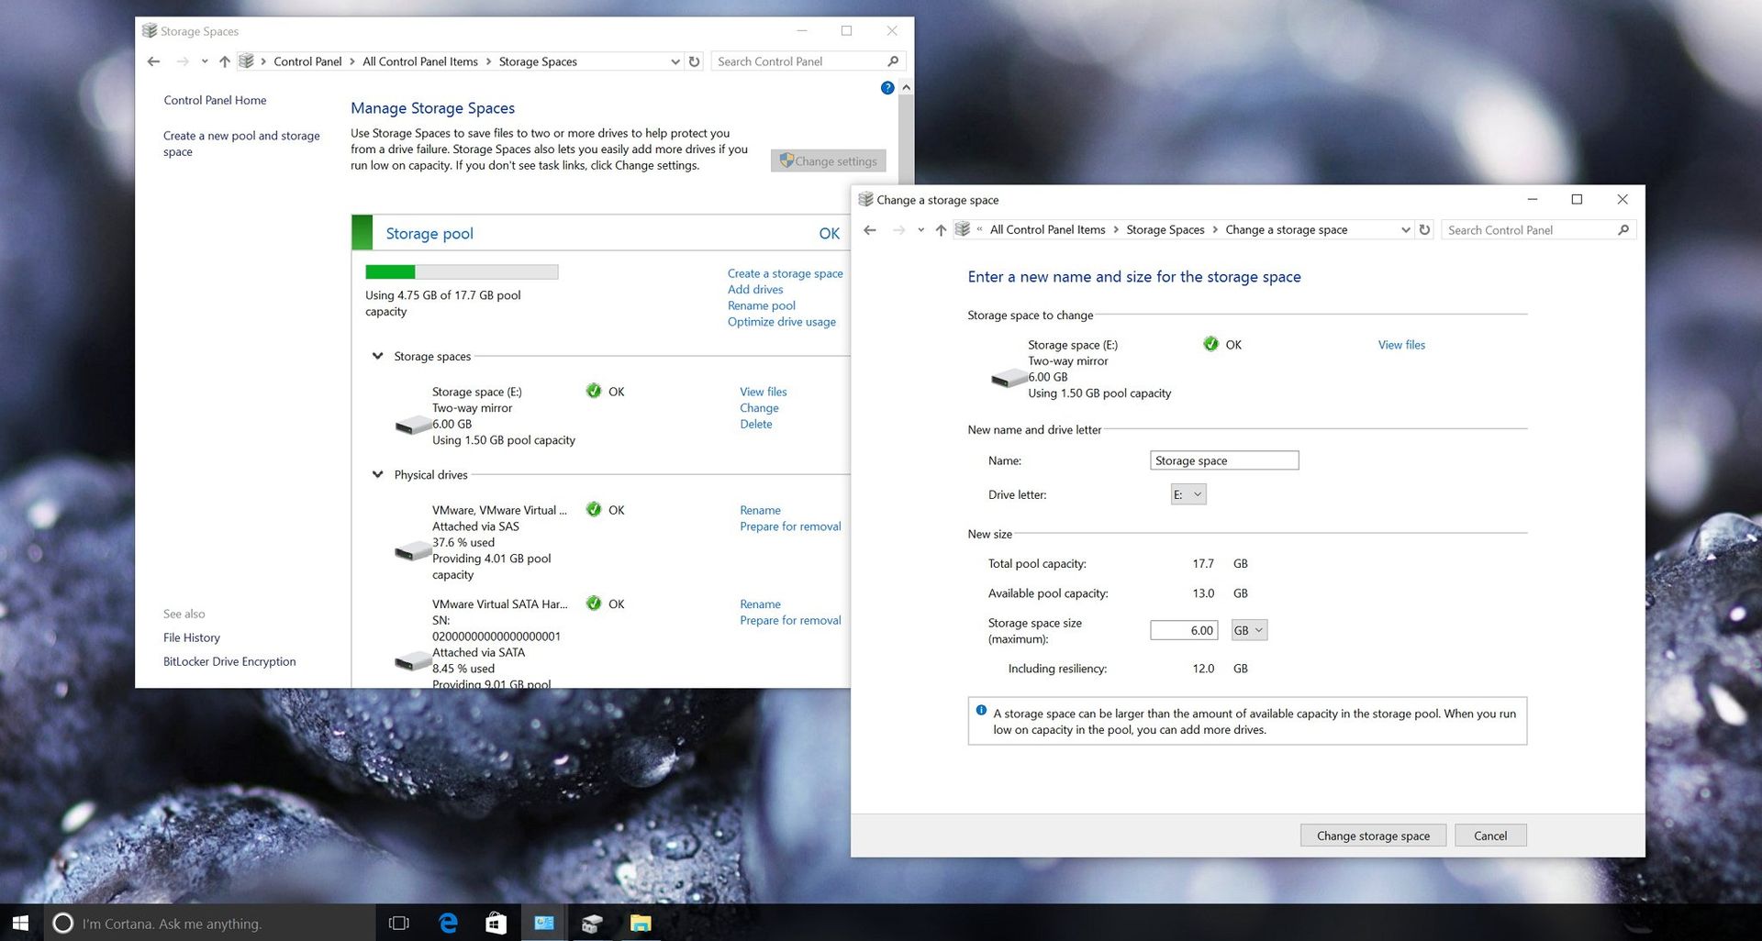1762x941 pixels.
Task: Open the Create a storage space link
Action: [785, 272]
